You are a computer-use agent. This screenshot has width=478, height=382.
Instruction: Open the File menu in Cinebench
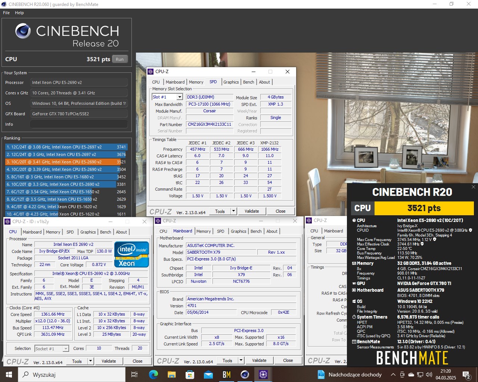(6, 13)
